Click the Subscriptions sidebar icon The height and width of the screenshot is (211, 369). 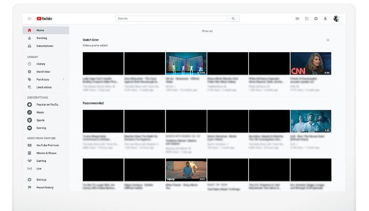[30, 46]
